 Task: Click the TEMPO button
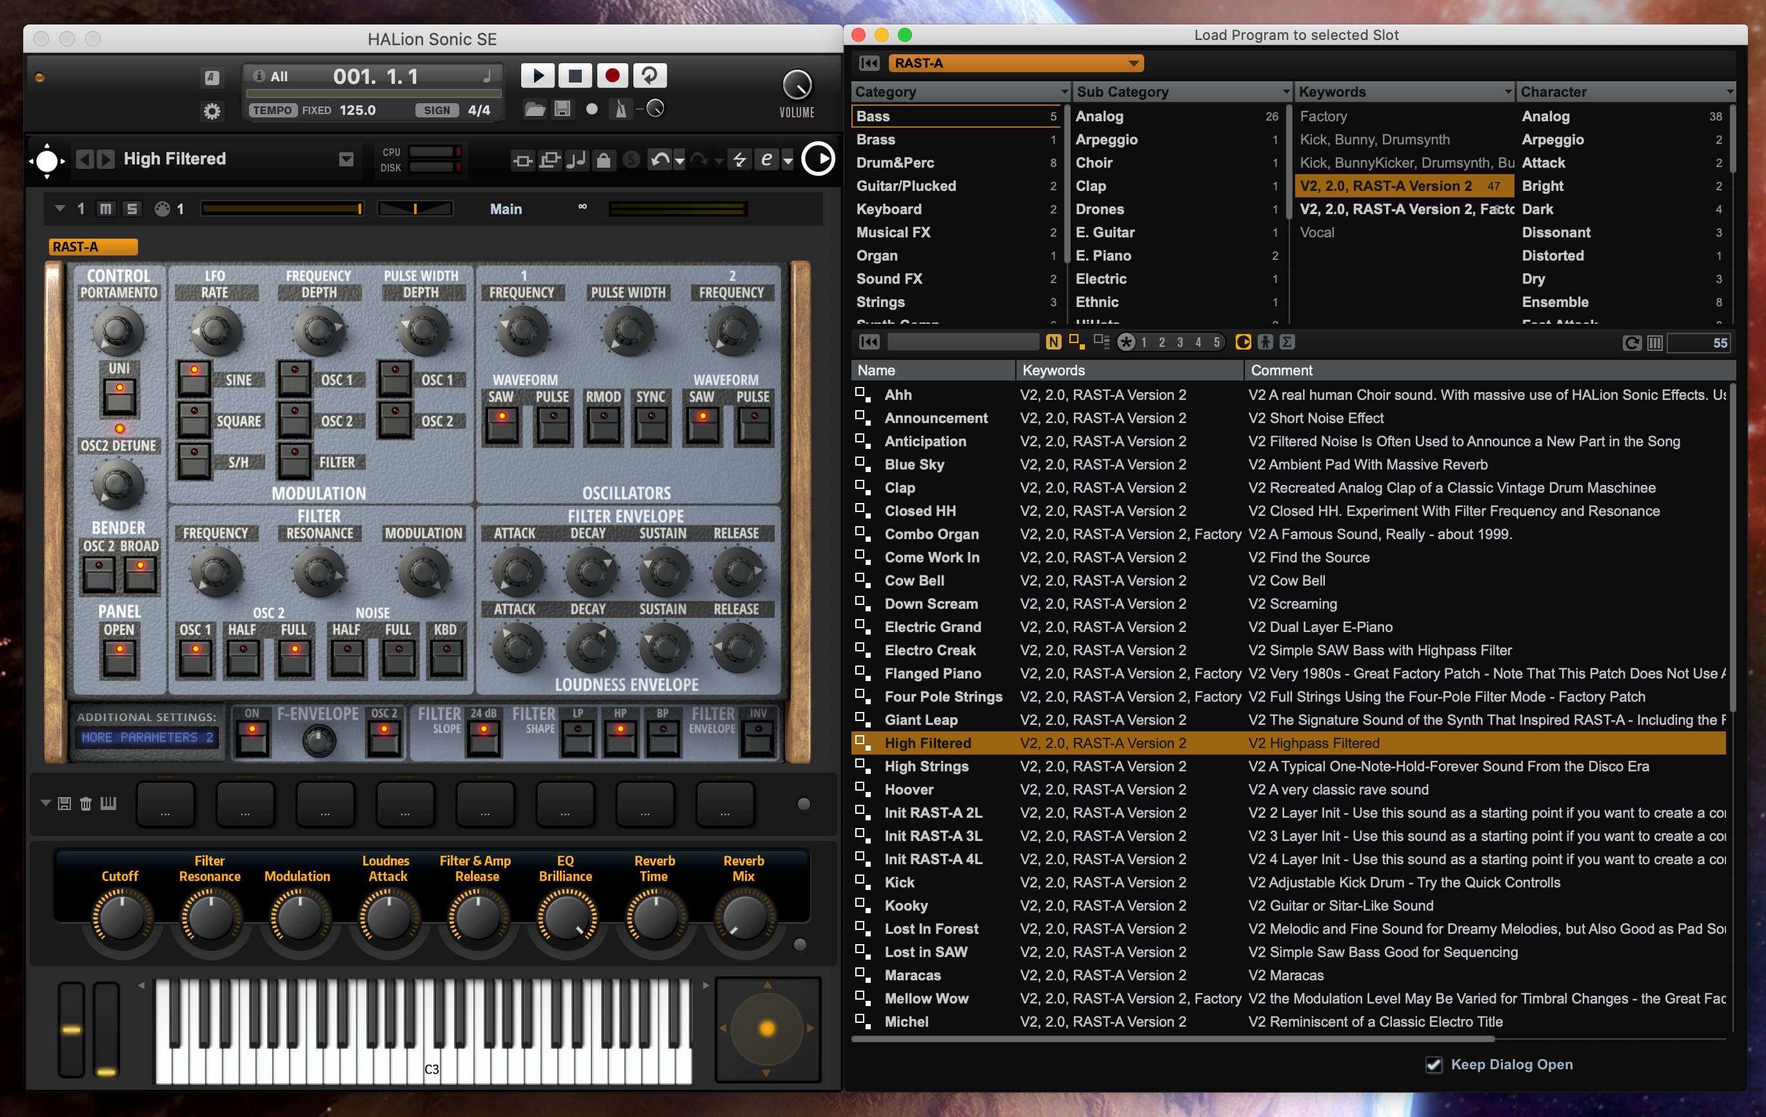point(273,110)
